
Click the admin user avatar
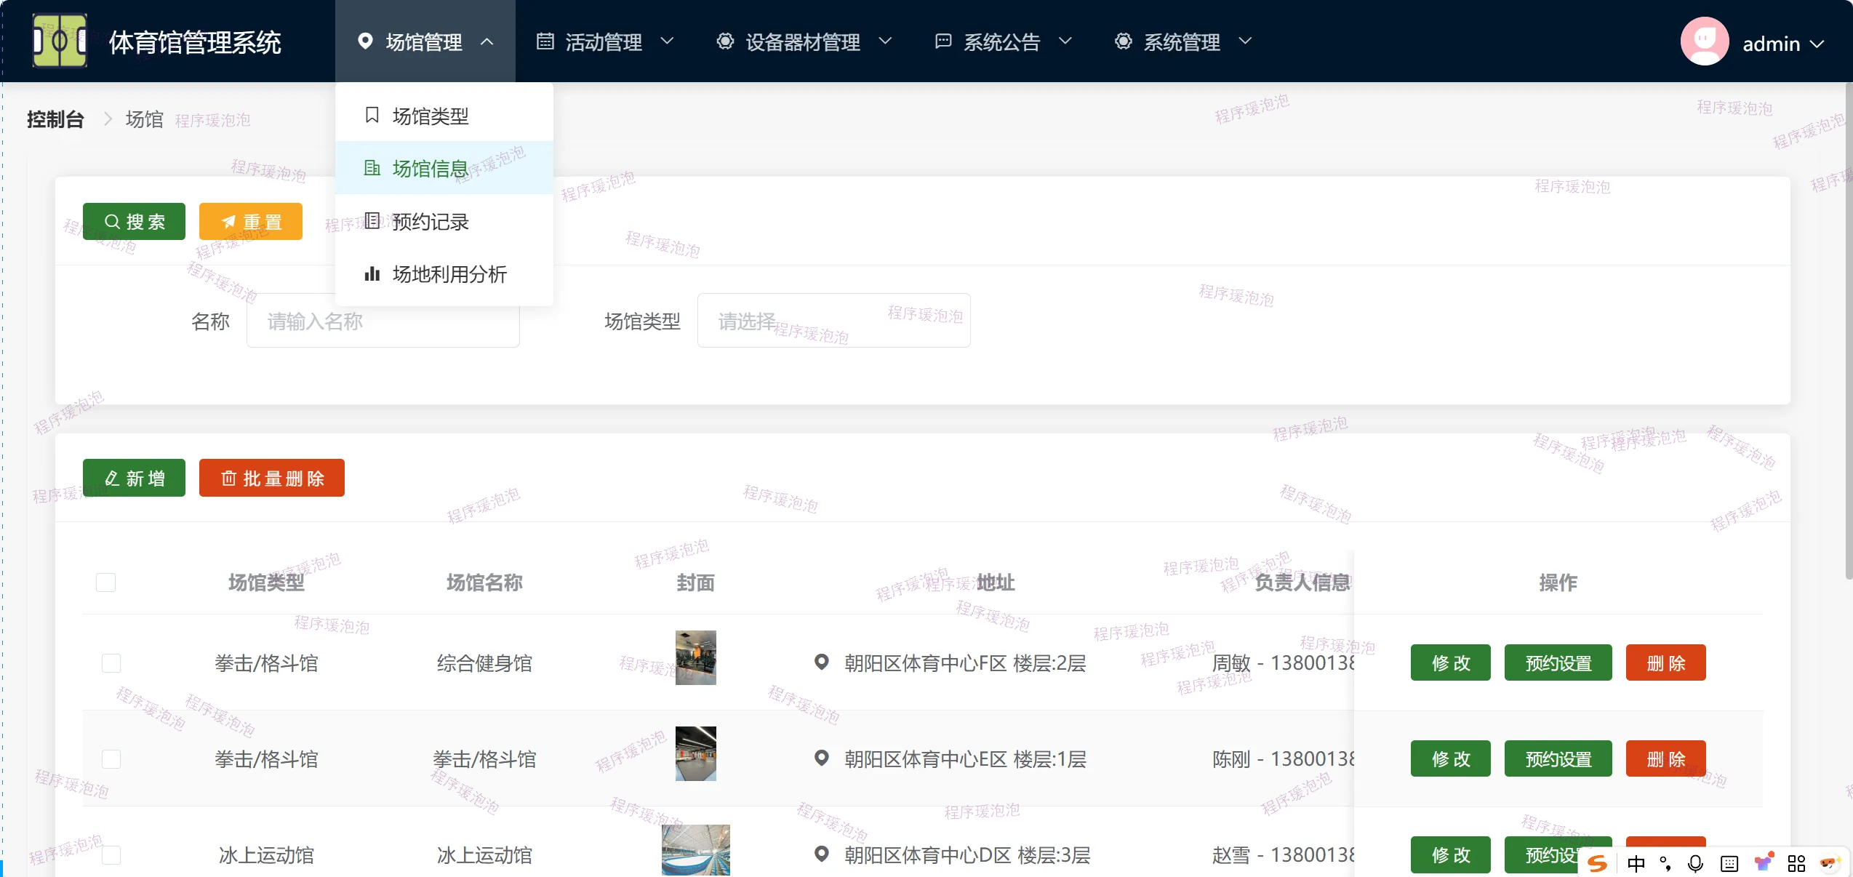click(x=1704, y=41)
